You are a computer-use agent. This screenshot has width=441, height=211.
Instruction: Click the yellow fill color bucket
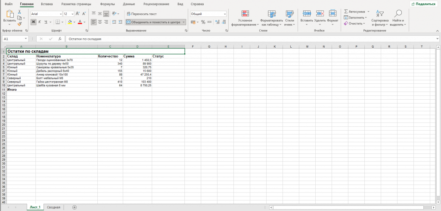(x=70, y=22)
